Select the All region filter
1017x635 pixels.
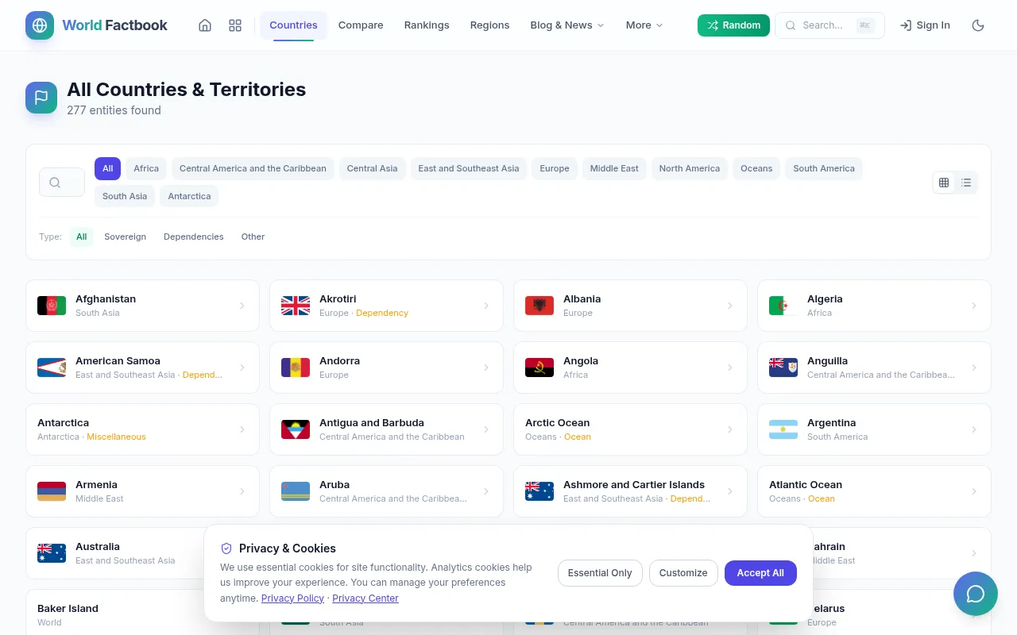[107, 168]
